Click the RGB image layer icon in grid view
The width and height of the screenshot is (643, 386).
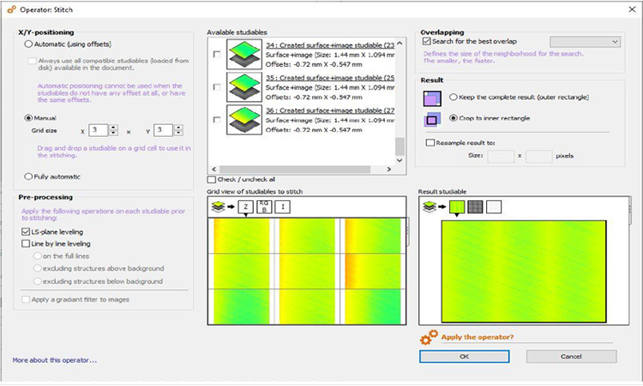pyautogui.click(x=263, y=206)
